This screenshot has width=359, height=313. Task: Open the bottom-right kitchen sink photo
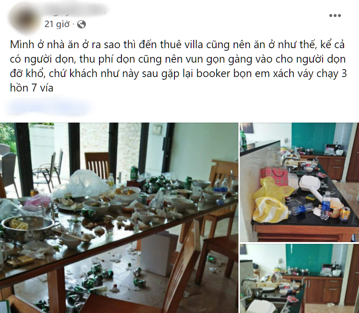tap(299, 278)
